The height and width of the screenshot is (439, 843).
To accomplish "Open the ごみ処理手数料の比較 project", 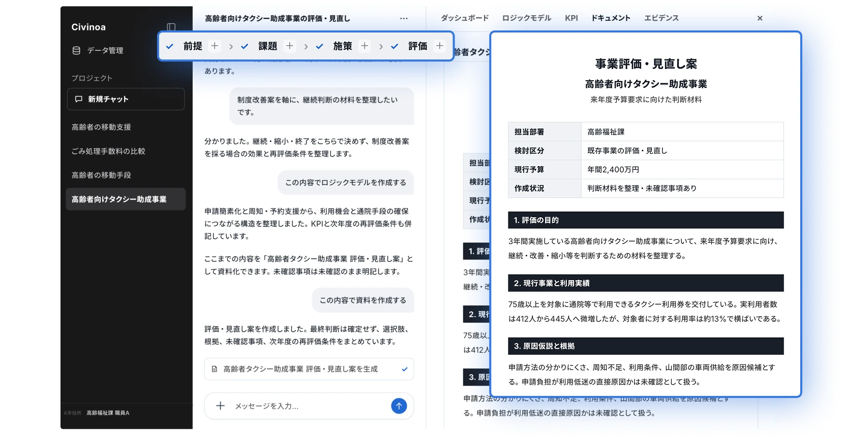I will click(108, 151).
